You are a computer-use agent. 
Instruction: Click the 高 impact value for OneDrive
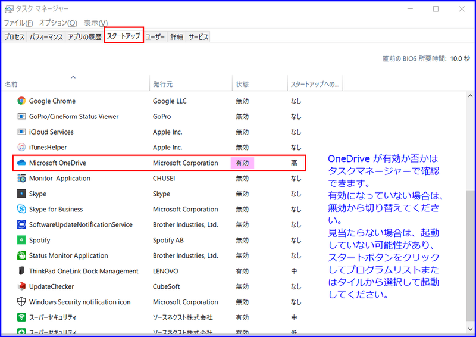tap(294, 163)
